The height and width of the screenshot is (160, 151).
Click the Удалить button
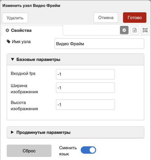coord(15,18)
